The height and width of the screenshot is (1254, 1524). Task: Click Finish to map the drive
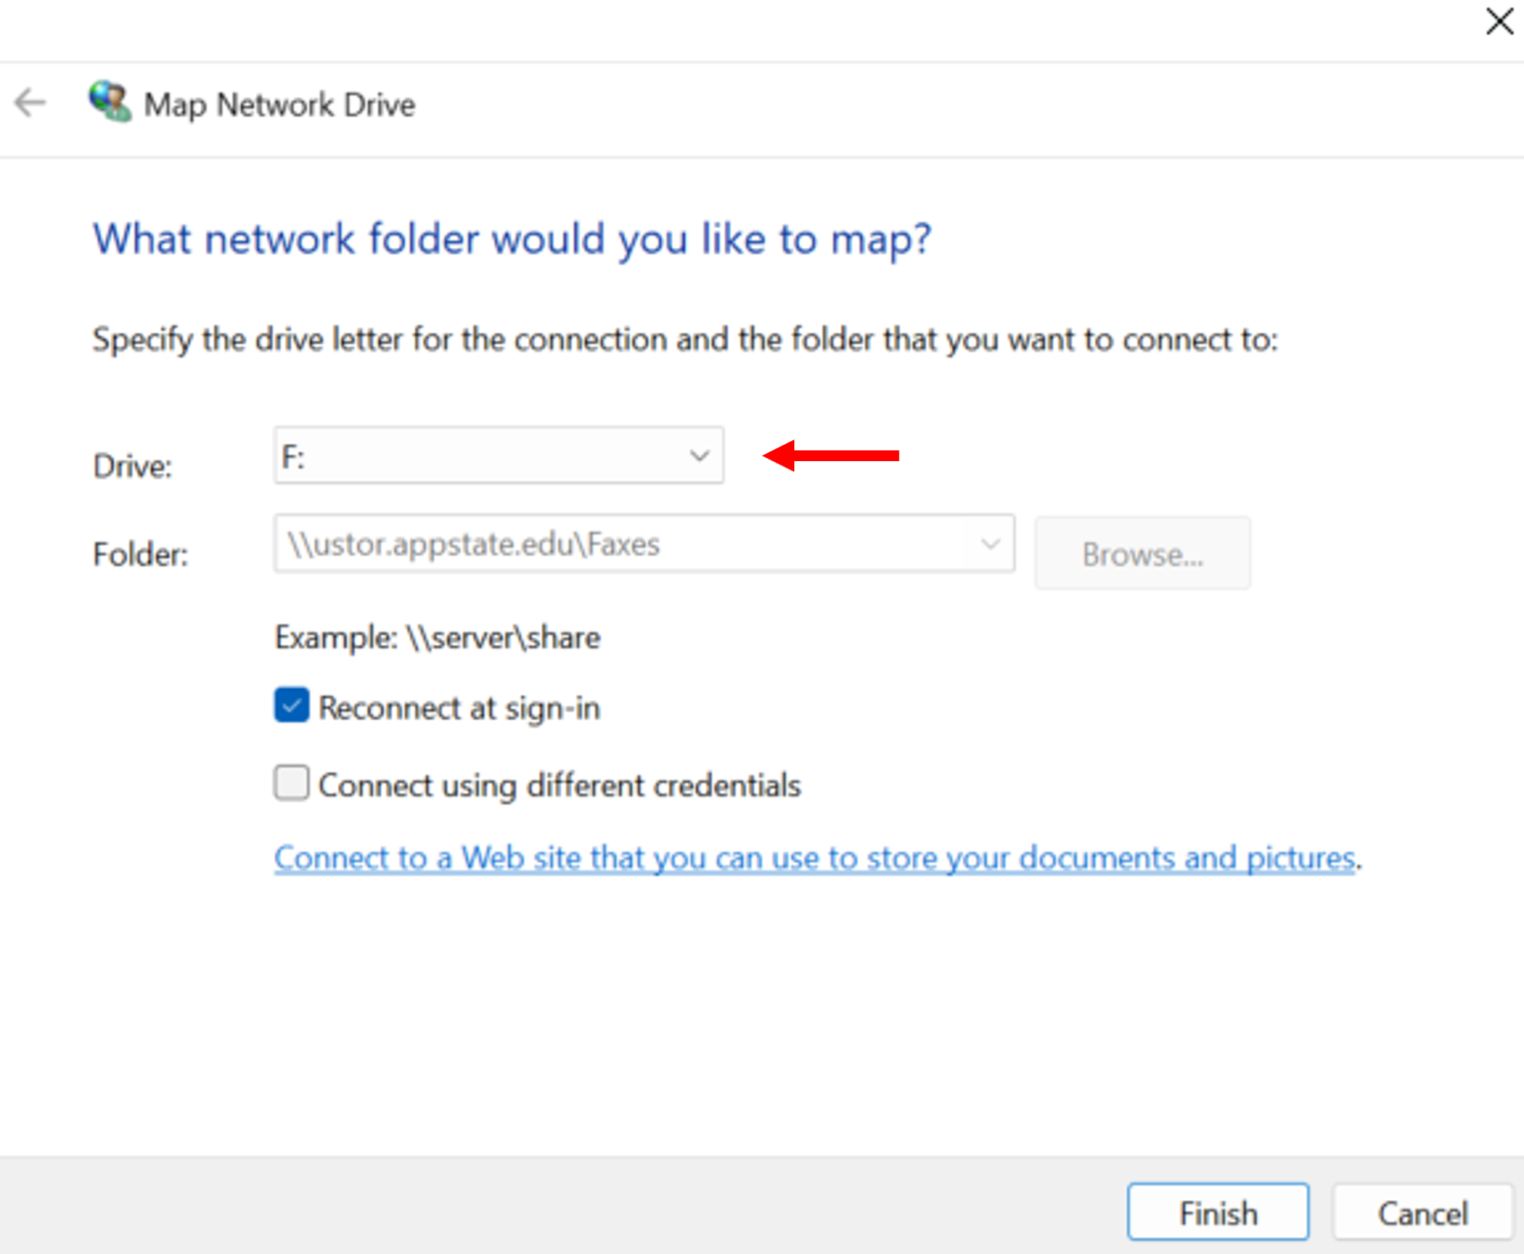1218,1212
